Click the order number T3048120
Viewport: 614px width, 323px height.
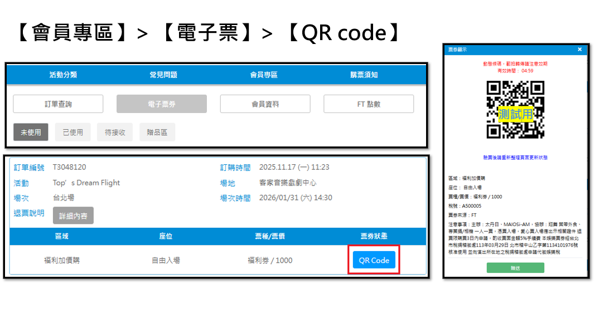(x=69, y=167)
